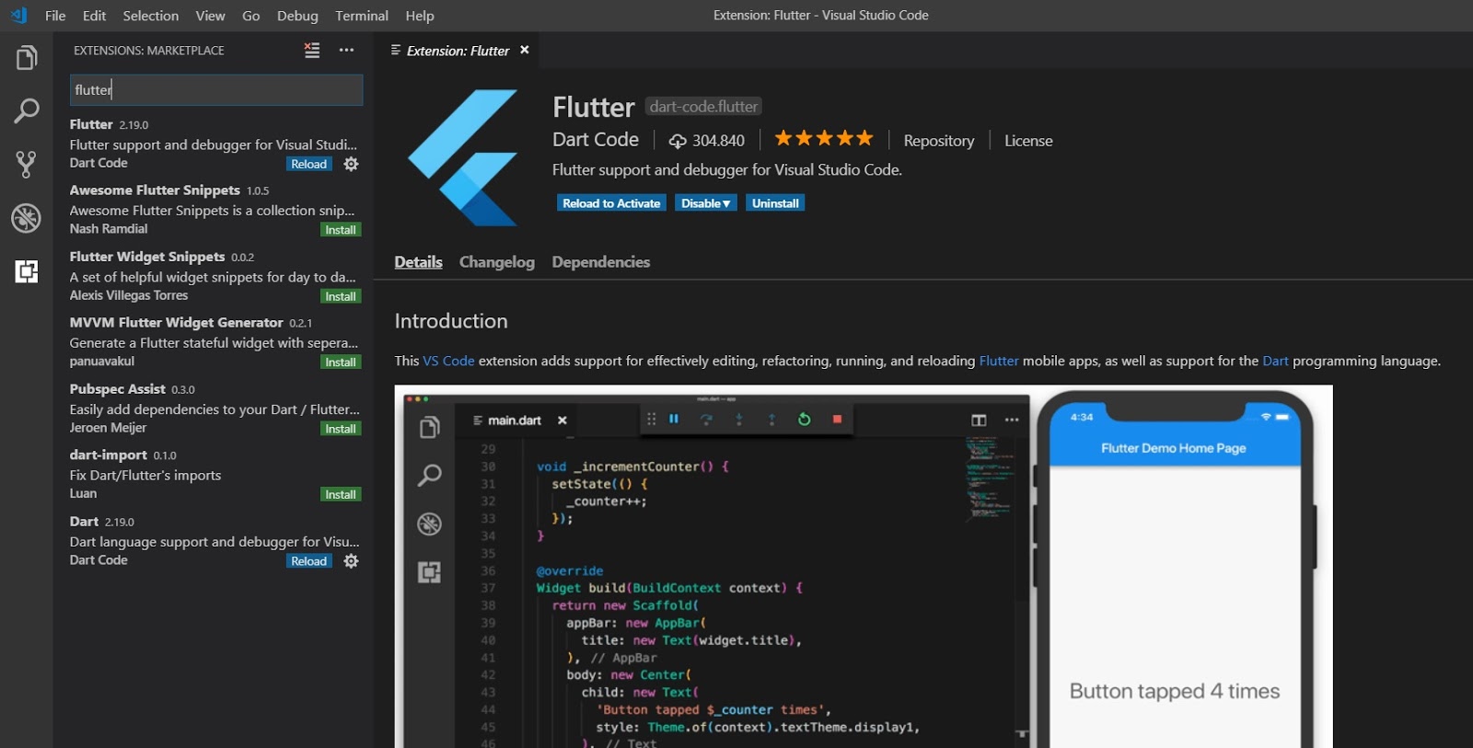Switch to the Changelog tab
Viewport: 1473px width, 748px height.
click(x=497, y=262)
